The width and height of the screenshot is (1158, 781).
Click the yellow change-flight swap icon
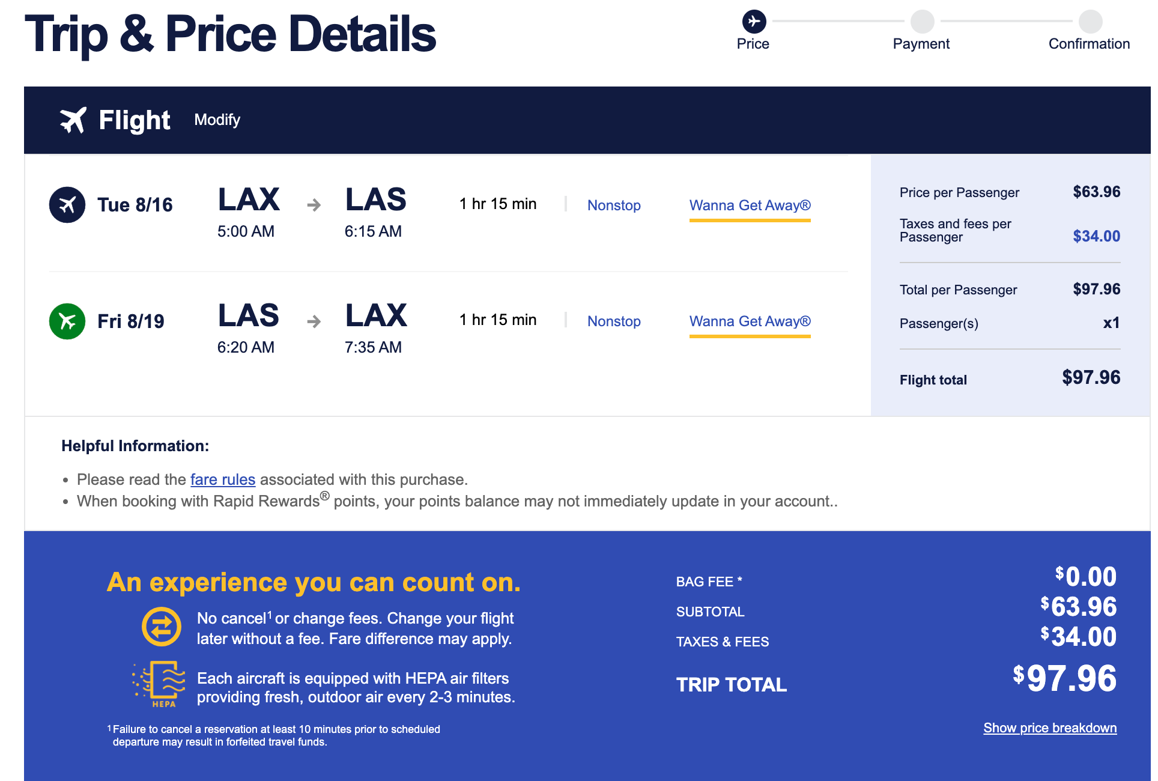point(161,627)
